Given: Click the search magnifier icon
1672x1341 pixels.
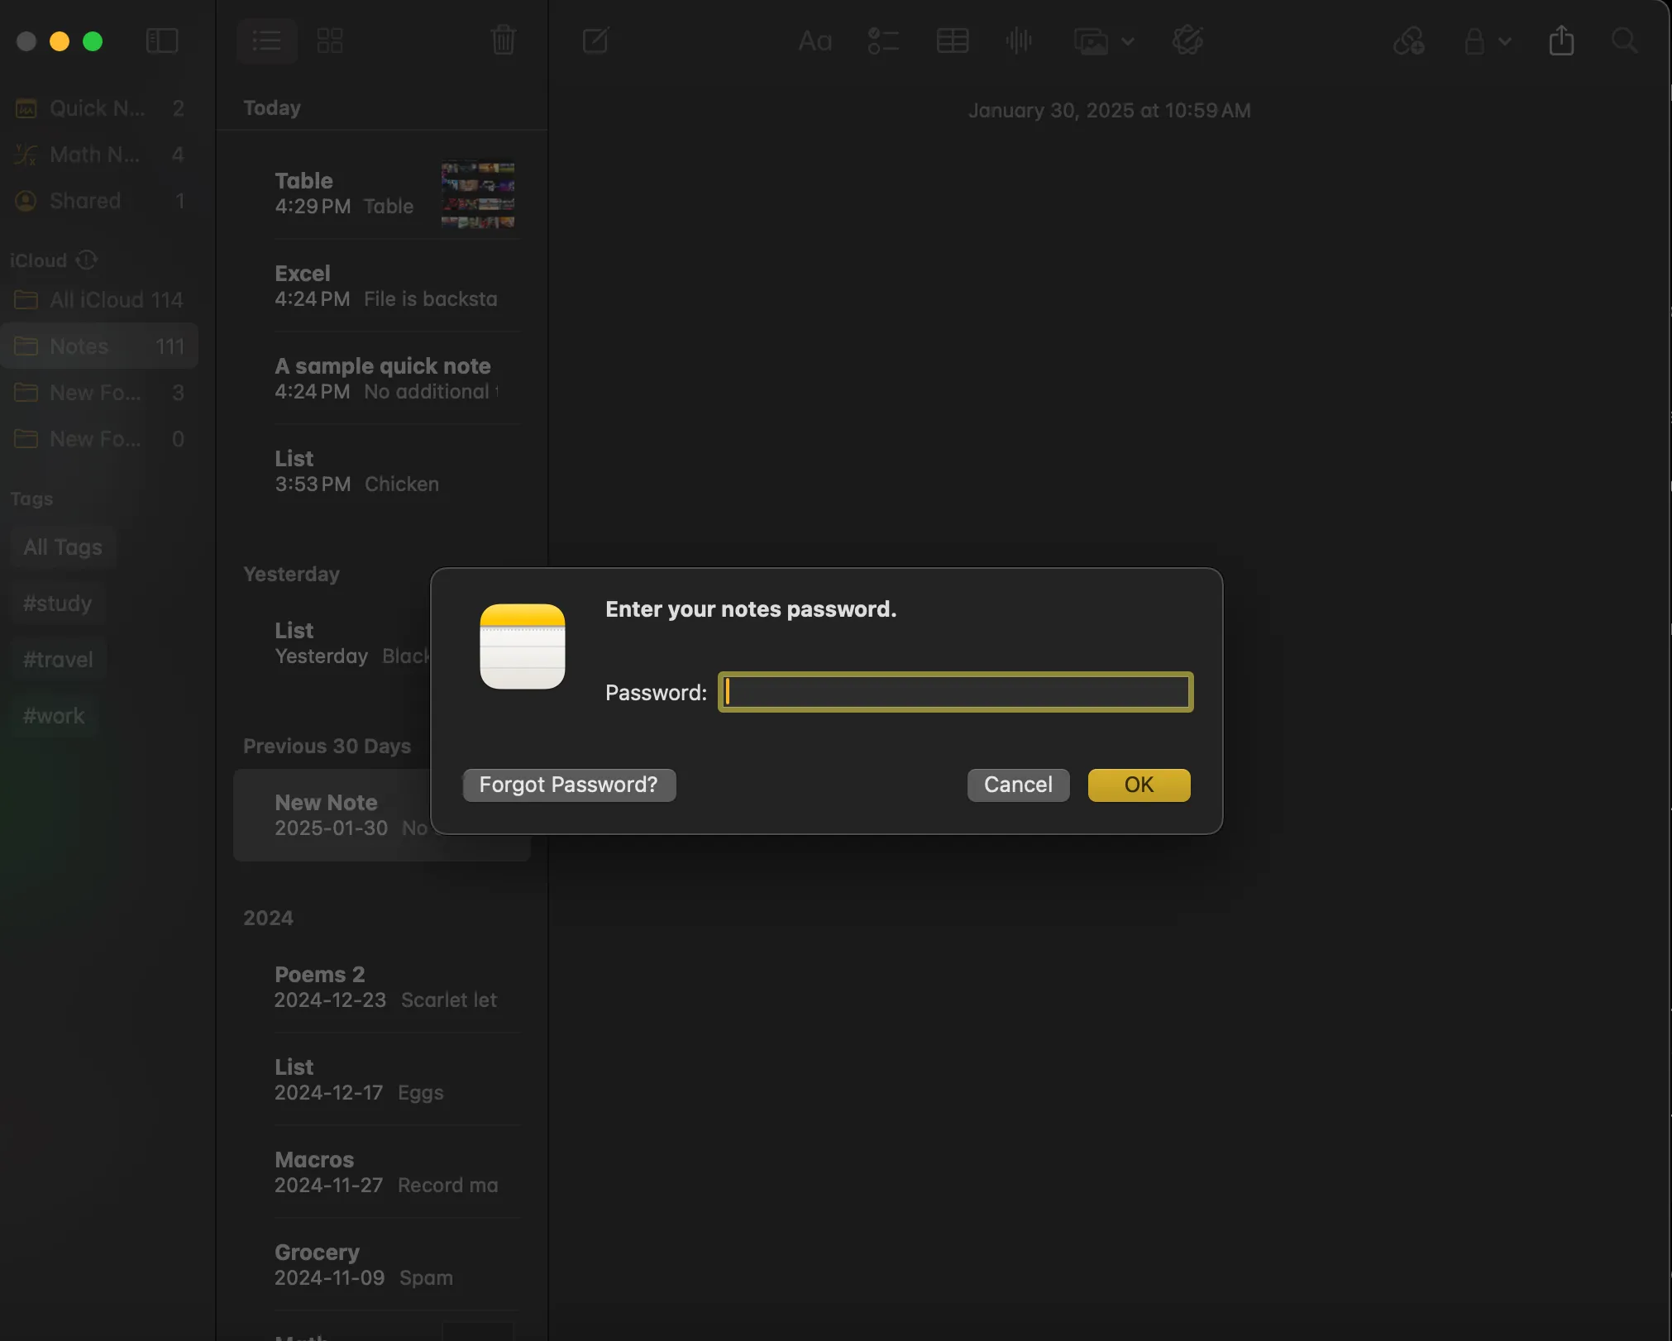Looking at the screenshot, I should pyautogui.click(x=1623, y=41).
